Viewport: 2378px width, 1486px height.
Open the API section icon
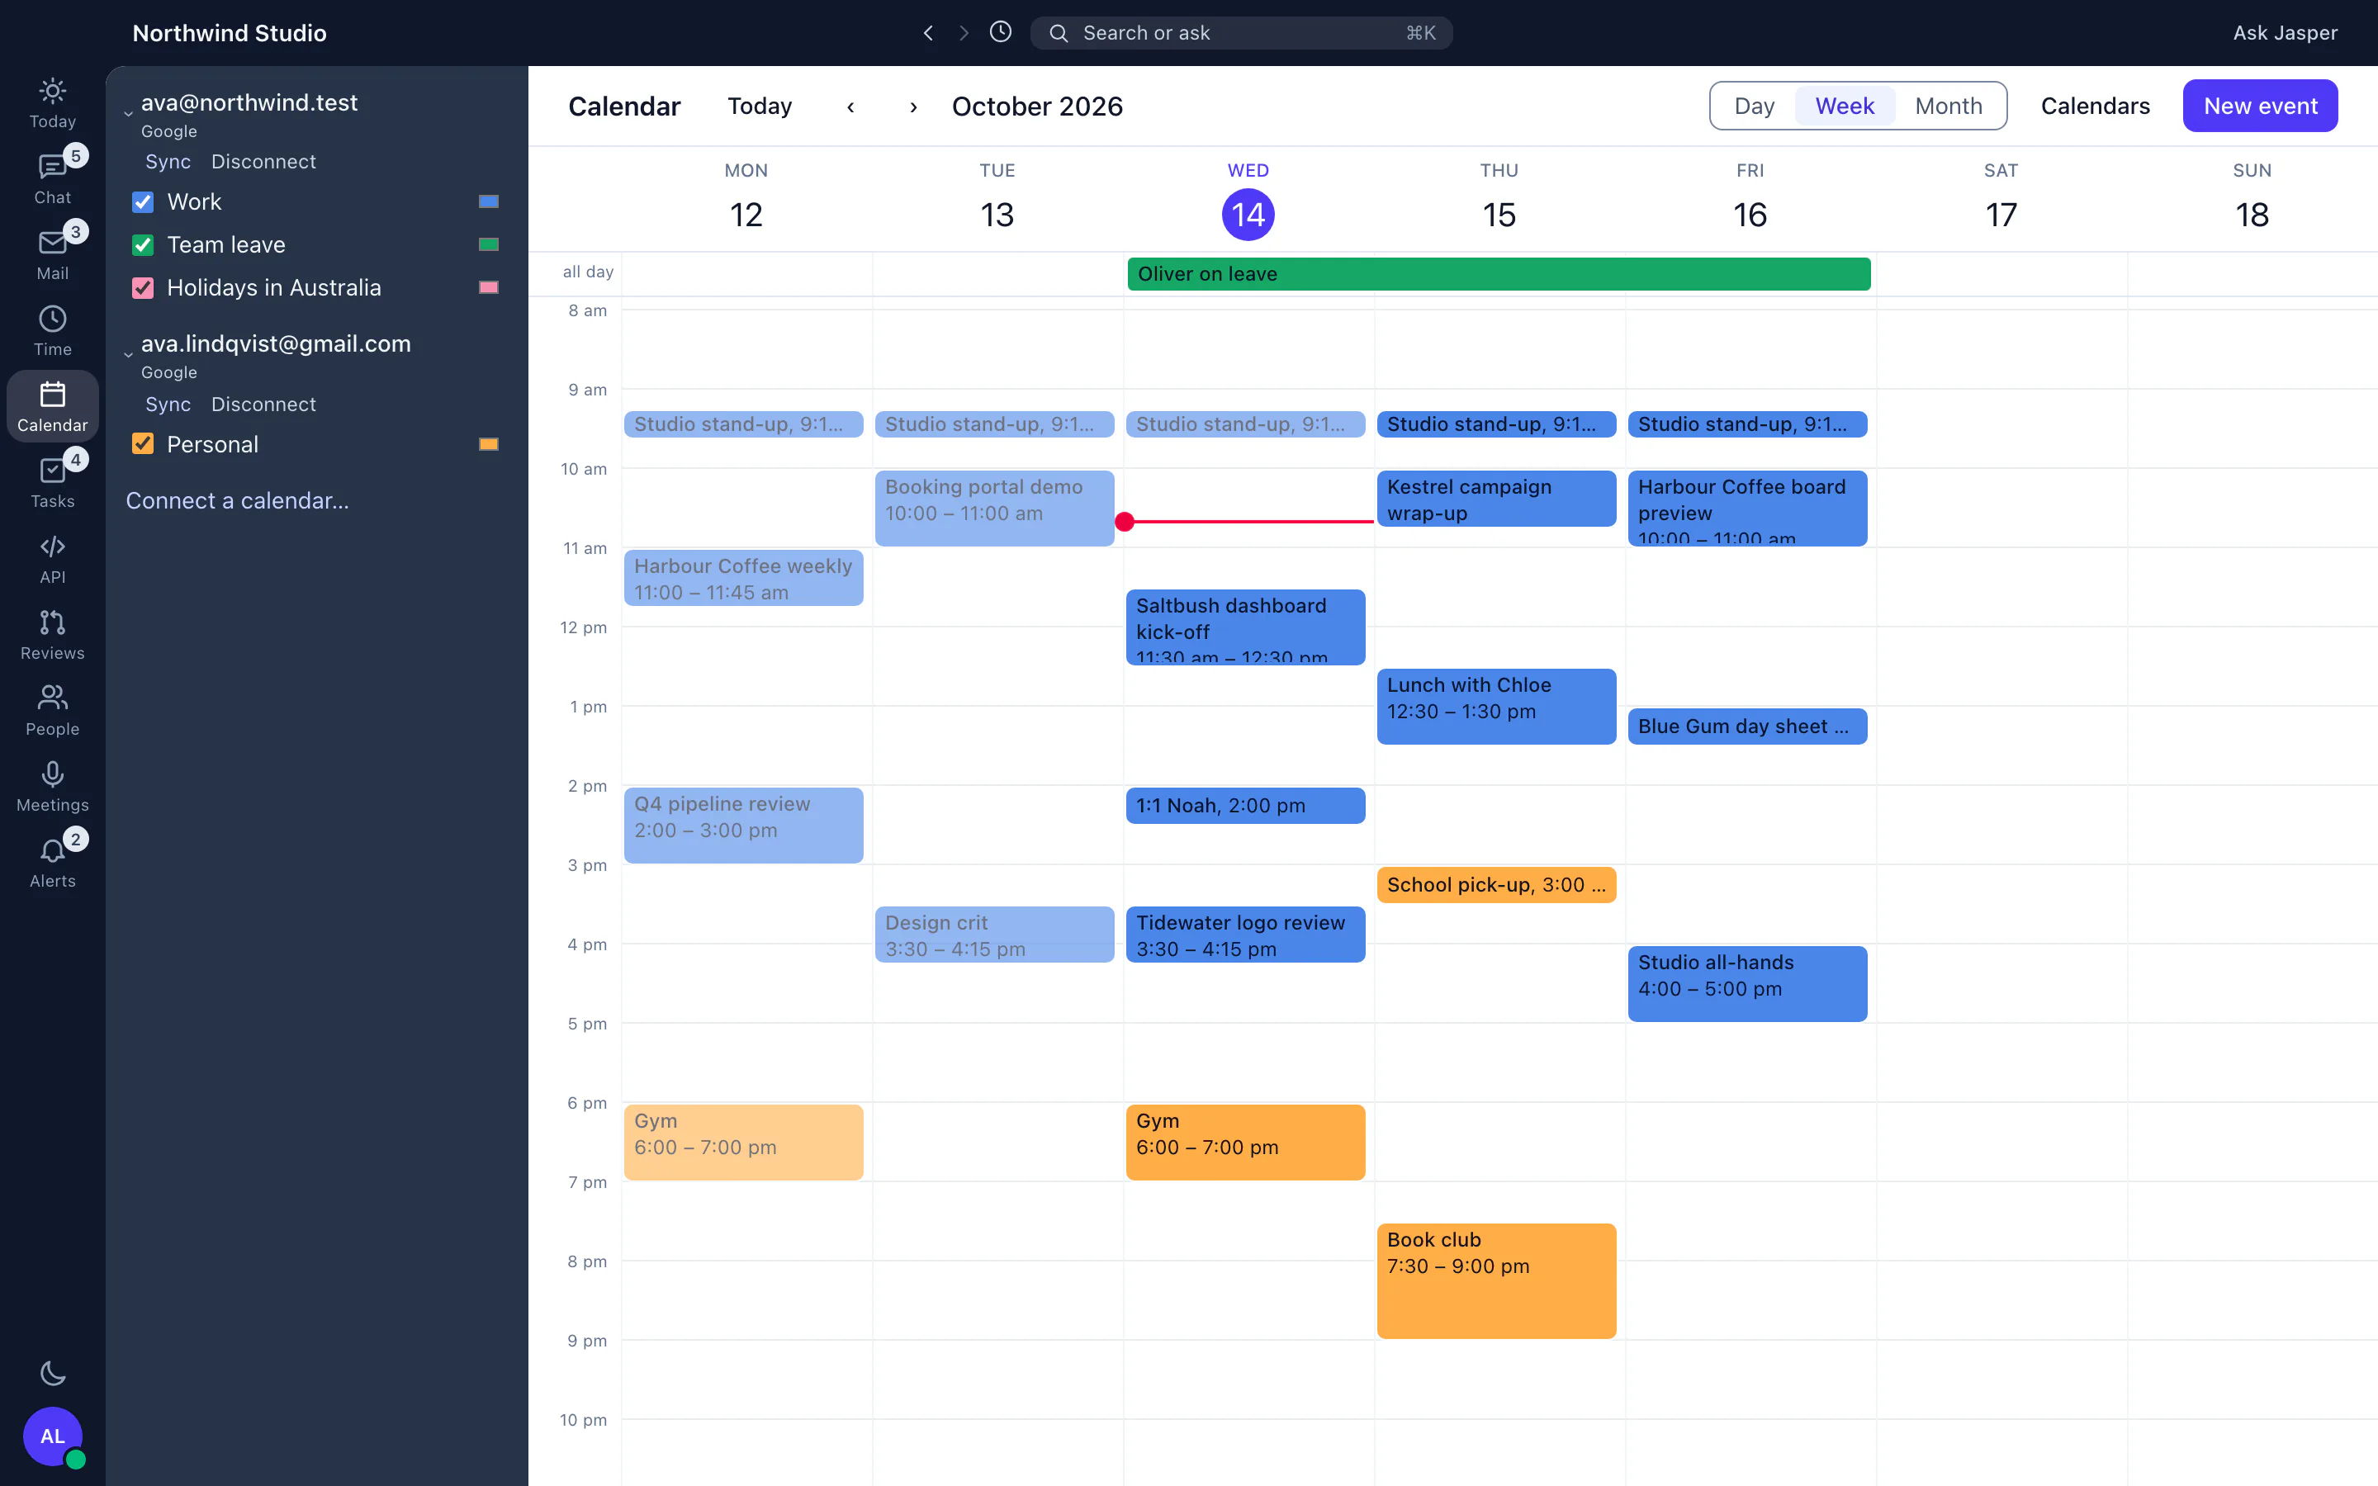[52, 558]
